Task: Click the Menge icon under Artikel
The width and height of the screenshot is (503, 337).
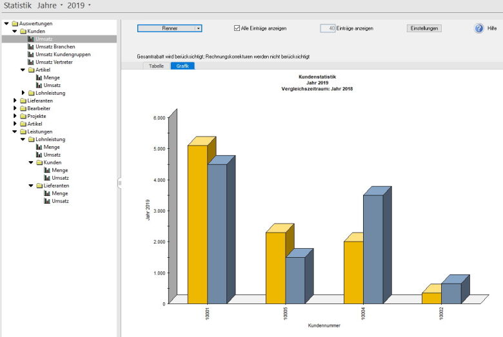Action: (x=39, y=77)
